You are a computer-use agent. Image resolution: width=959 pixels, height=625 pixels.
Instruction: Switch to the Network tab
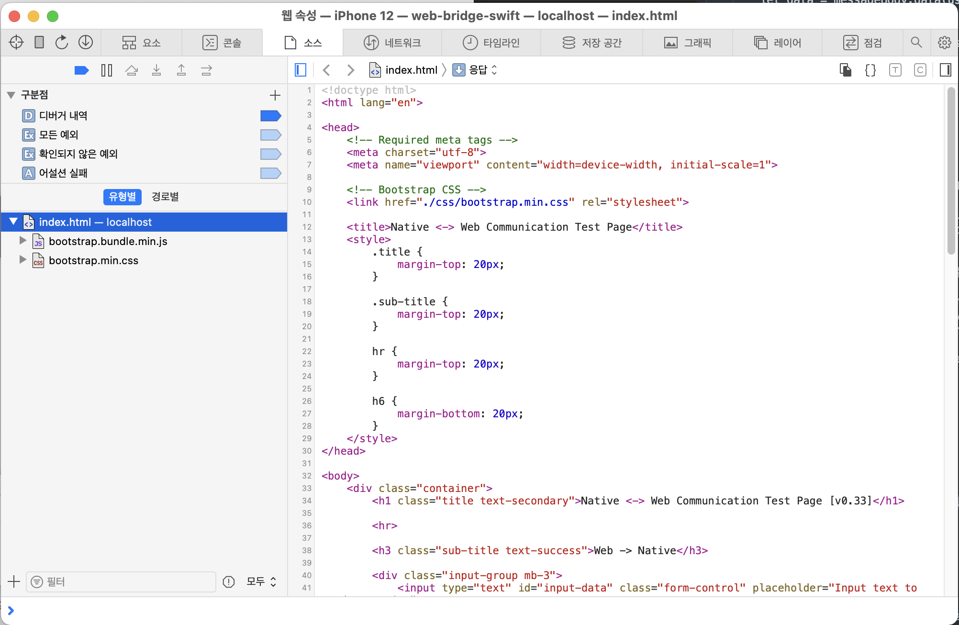click(392, 43)
